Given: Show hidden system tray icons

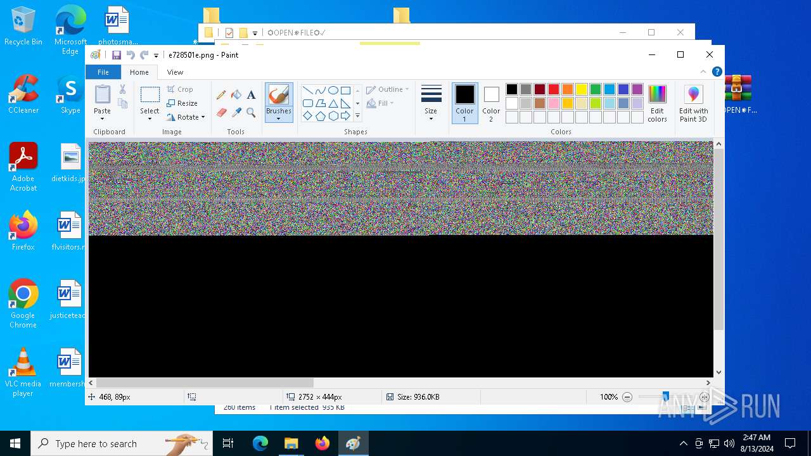Looking at the screenshot, I should click(x=683, y=443).
